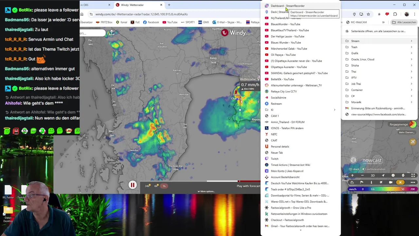Viewport: 419px width, 236px height.
Task: Show overflow bookmarks double chevron
Action: [383, 22]
